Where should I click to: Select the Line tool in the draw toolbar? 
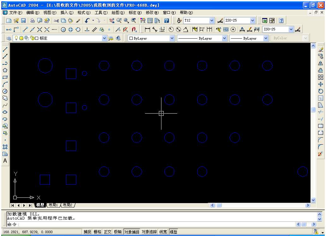coord(5,49)
